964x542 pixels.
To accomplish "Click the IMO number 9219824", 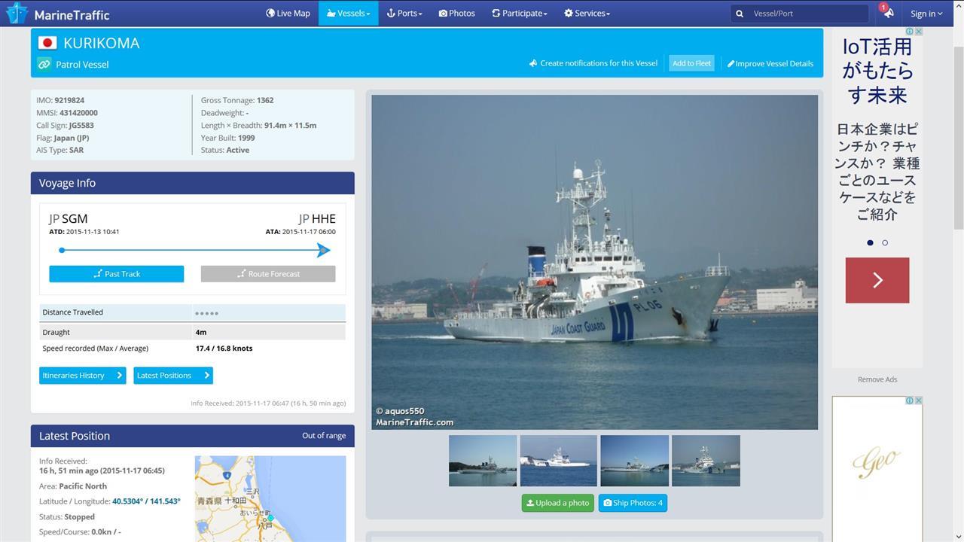I will click(x=69, y=100).
